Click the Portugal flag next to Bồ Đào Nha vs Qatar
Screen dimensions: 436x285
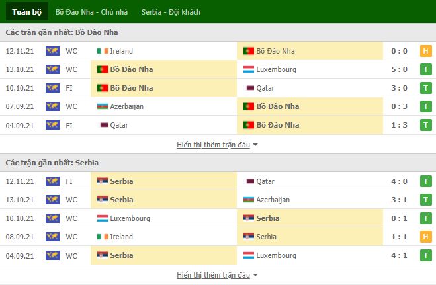[x=103, y=88]
